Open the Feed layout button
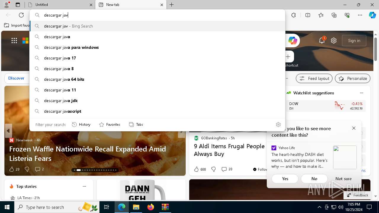379x213 pixels. click(314, 78)
